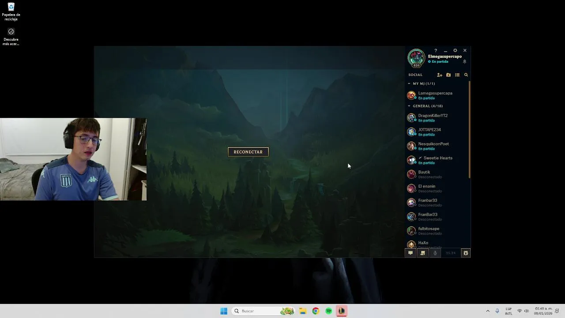Click the friends list scrollbar
The height and width of the screenshot is (318, 565).
click(469, 129)
